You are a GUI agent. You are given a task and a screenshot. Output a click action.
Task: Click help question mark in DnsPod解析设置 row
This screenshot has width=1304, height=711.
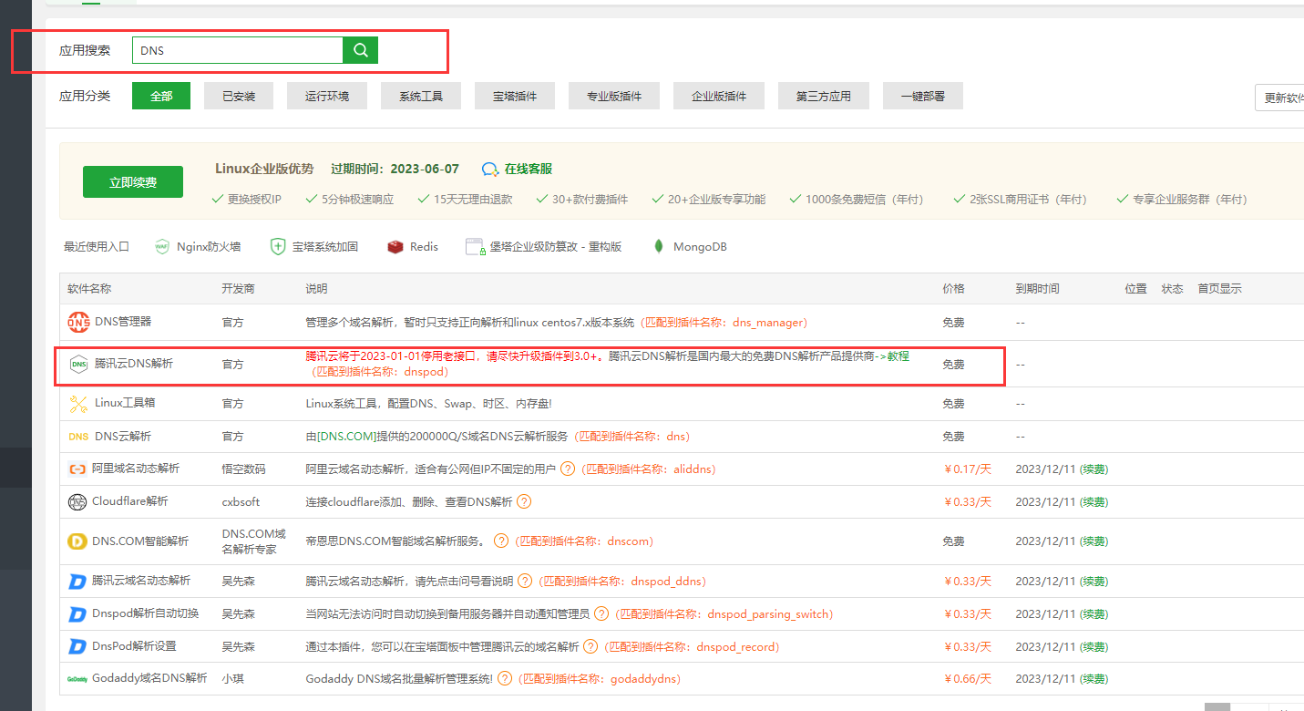click(x=590, y=646)
